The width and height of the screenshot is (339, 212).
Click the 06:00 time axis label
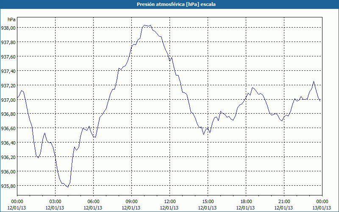(93, 202)
